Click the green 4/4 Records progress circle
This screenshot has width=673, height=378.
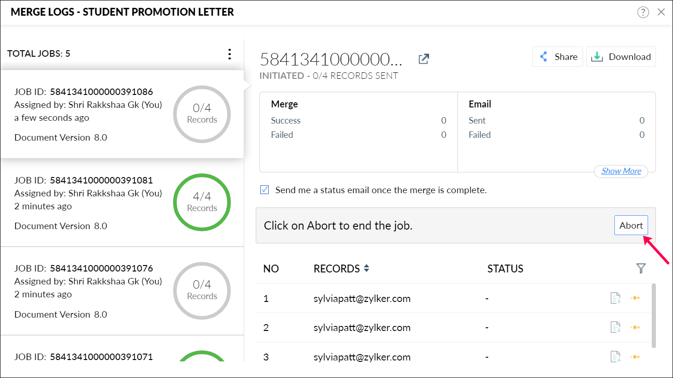pos(202,202)
